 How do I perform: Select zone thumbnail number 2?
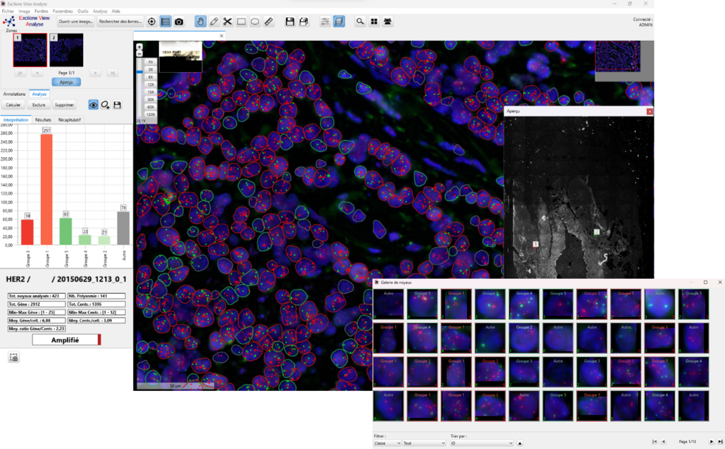[x=67, y=50]
